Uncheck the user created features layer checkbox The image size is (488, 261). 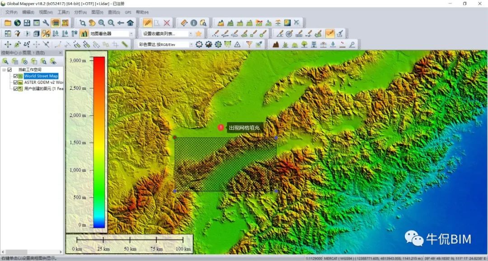coord(15,89)
